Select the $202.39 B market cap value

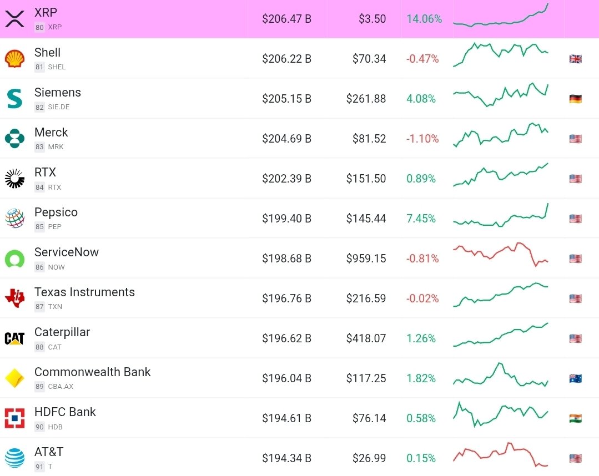pyautogui.click(x=286, y=178)
